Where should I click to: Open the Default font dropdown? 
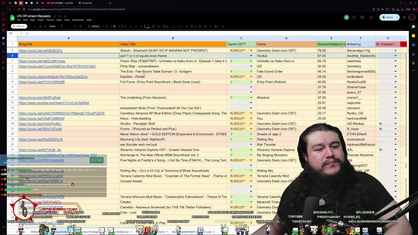click(x=98, y=26)
